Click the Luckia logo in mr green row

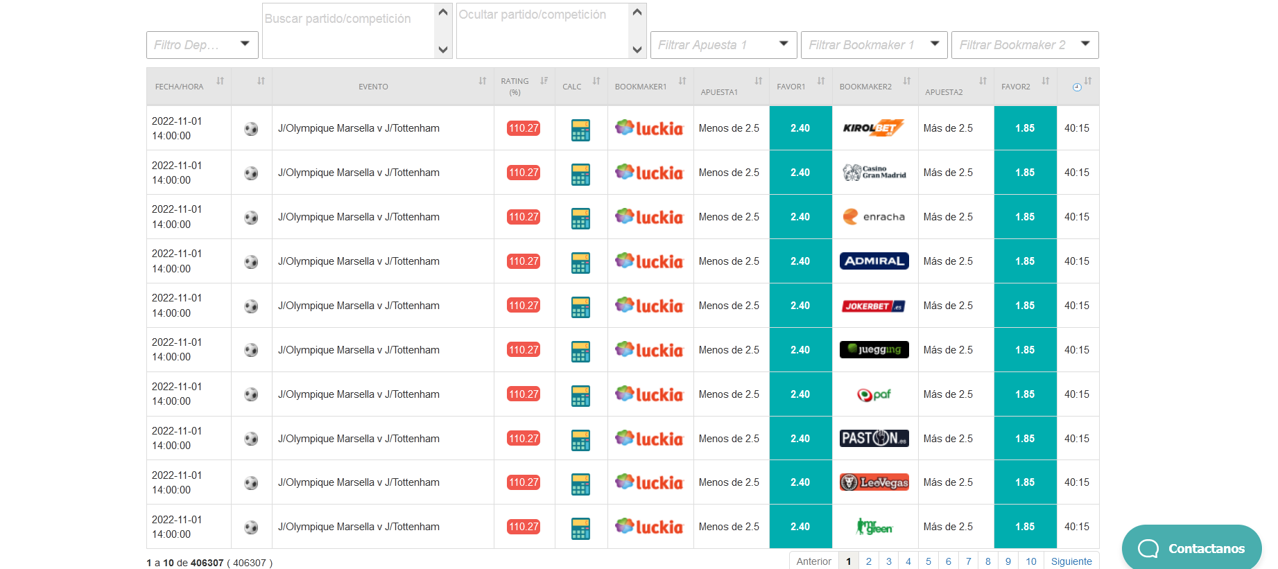pyautogui.click(x=649, y=526)
